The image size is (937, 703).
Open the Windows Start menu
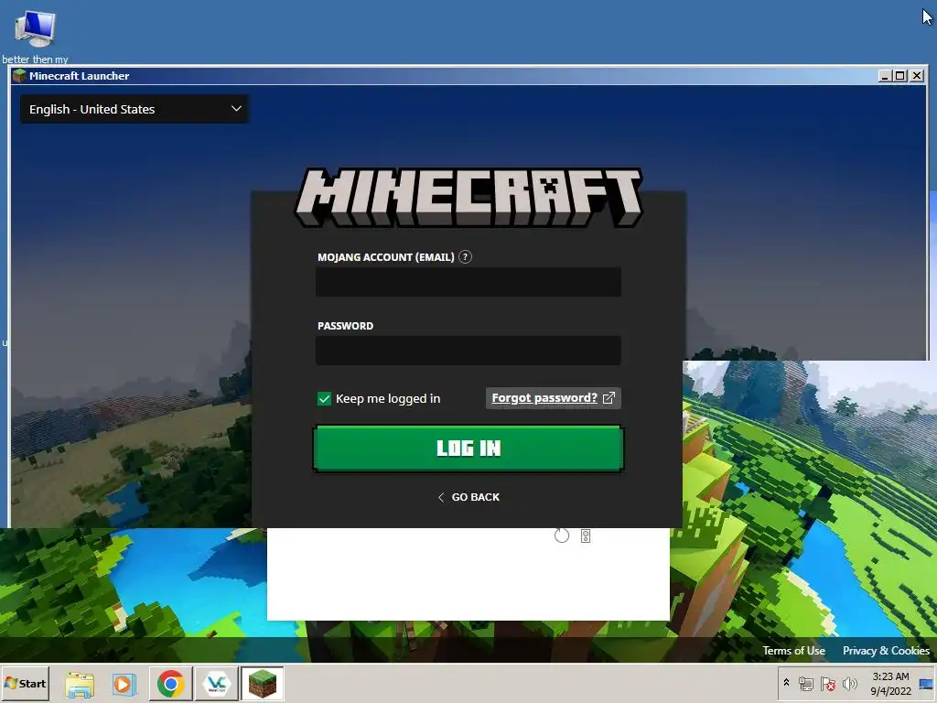25,683
